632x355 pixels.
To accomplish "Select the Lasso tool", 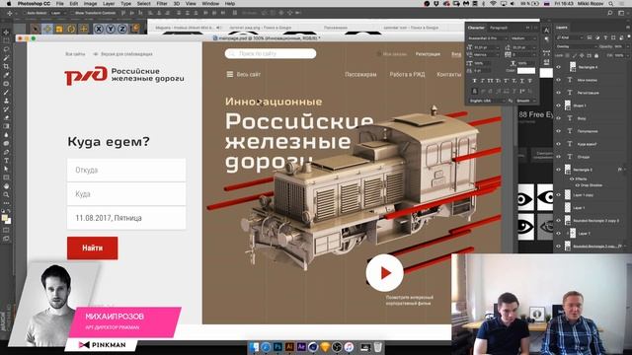I will (6, 49).
